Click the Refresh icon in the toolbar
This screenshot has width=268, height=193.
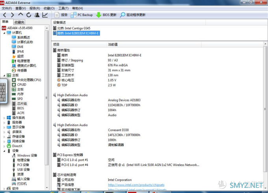29,15
